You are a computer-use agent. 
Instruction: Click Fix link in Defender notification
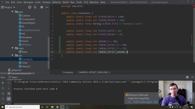pos(129,102)
